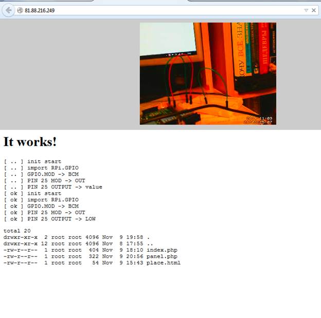The image size is (321, 318).
Task: Click the "[ .. ] PIN 25 MOD -> OUT" line
Action: [x=44, y=181]
